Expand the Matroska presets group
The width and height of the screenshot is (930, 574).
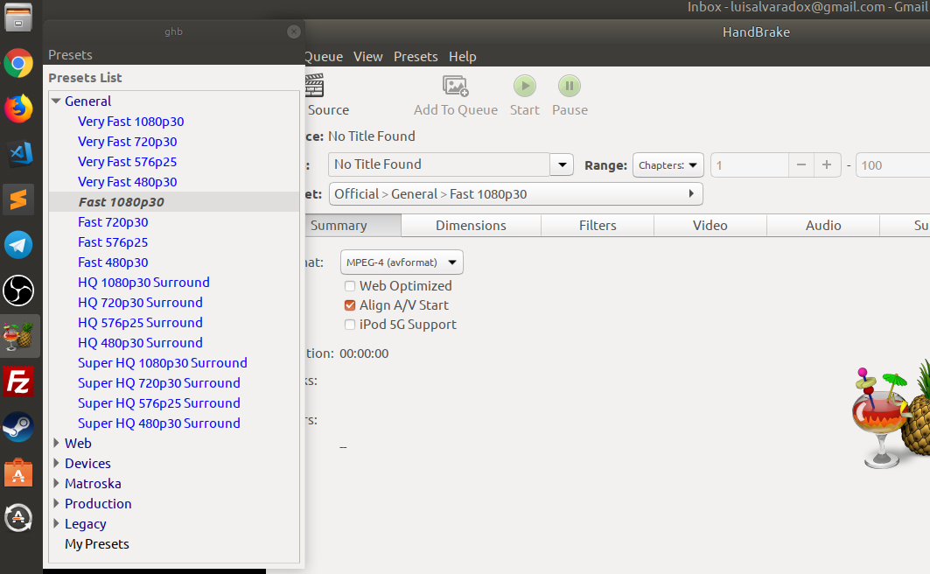pyautogui.click(x=56, y=483)
